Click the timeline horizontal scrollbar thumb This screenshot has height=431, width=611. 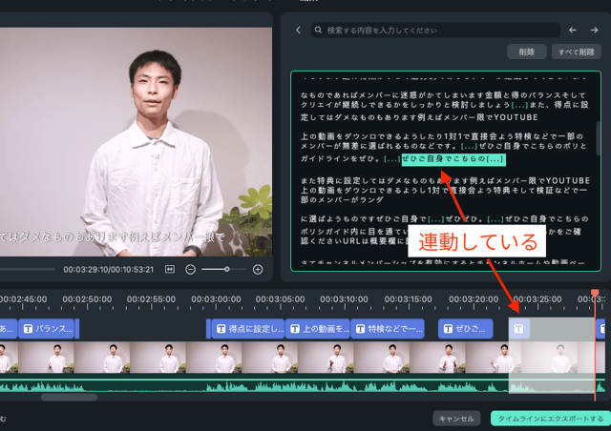[69, 397]
